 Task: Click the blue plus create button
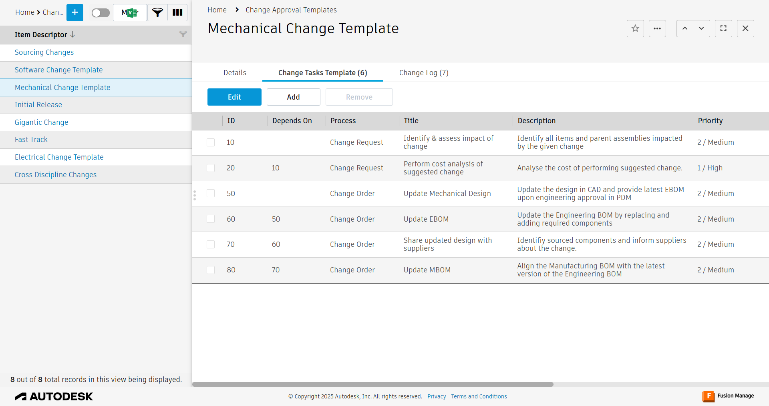point(75,12)
